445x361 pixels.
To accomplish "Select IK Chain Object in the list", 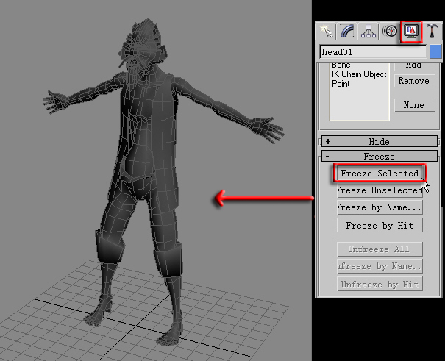I will click(x=359, y=75).
